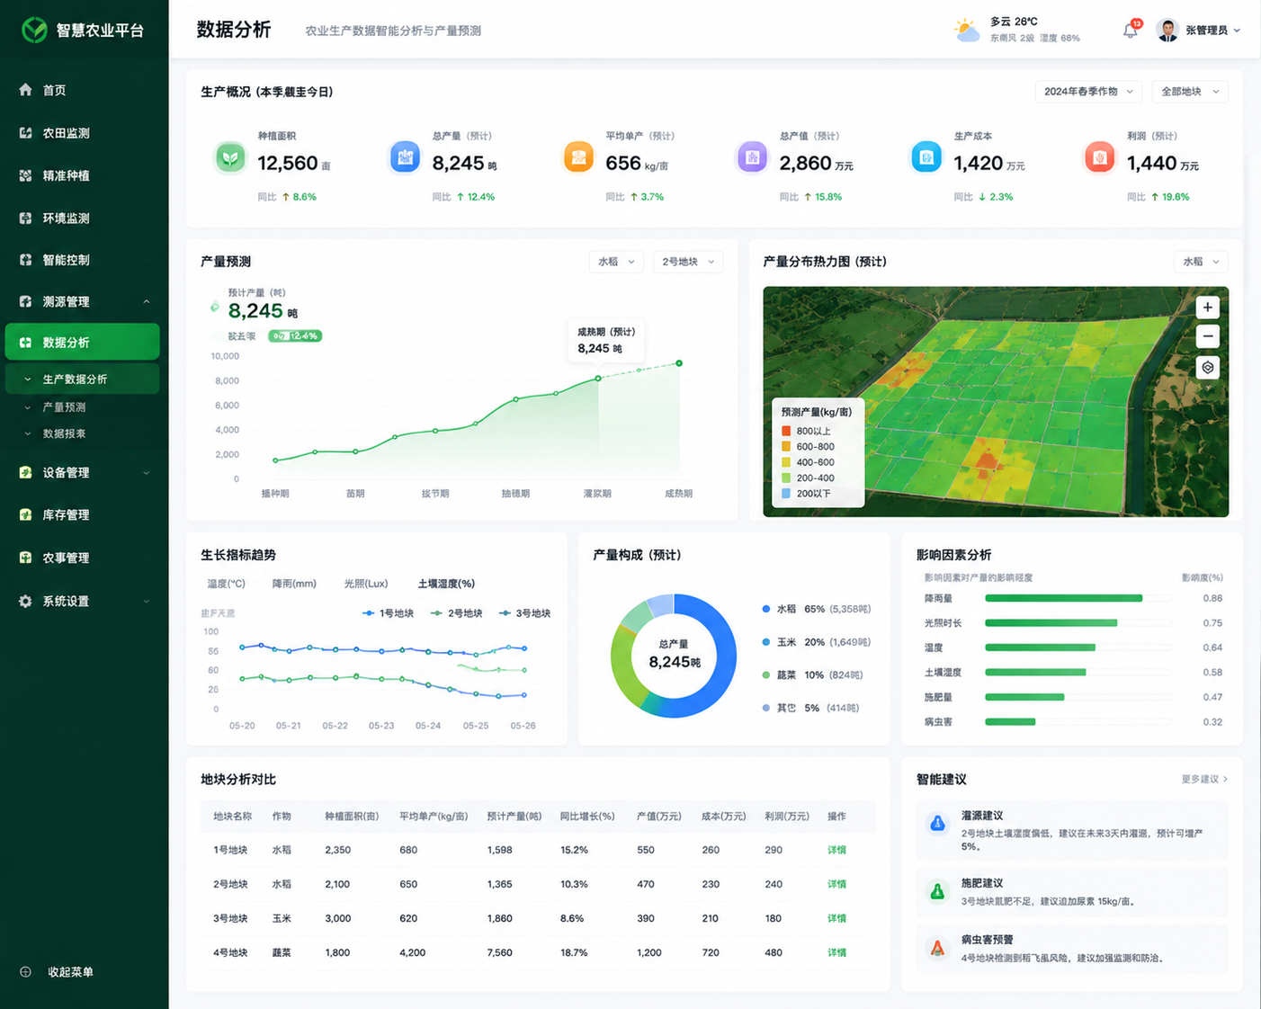The image size is (1261, 1009).
Task: Click 收起菜单 to collapse sidebar
Action: 58,972
